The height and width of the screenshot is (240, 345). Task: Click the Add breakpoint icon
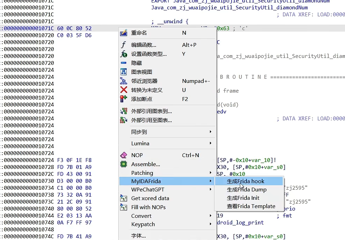pos(124,99)
